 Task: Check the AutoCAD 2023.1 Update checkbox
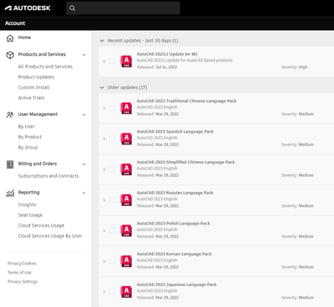112,61
